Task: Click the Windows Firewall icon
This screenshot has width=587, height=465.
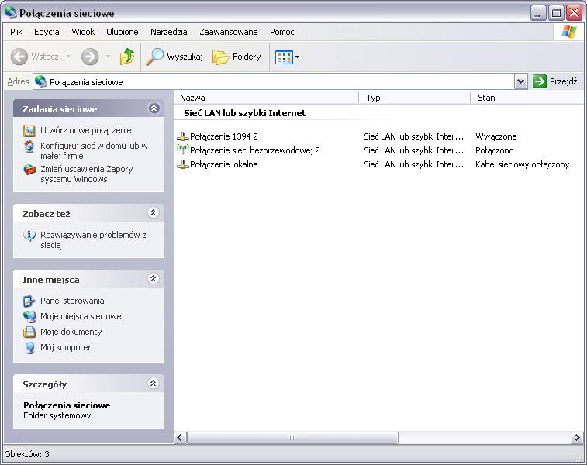Action: tap(29, 170)
